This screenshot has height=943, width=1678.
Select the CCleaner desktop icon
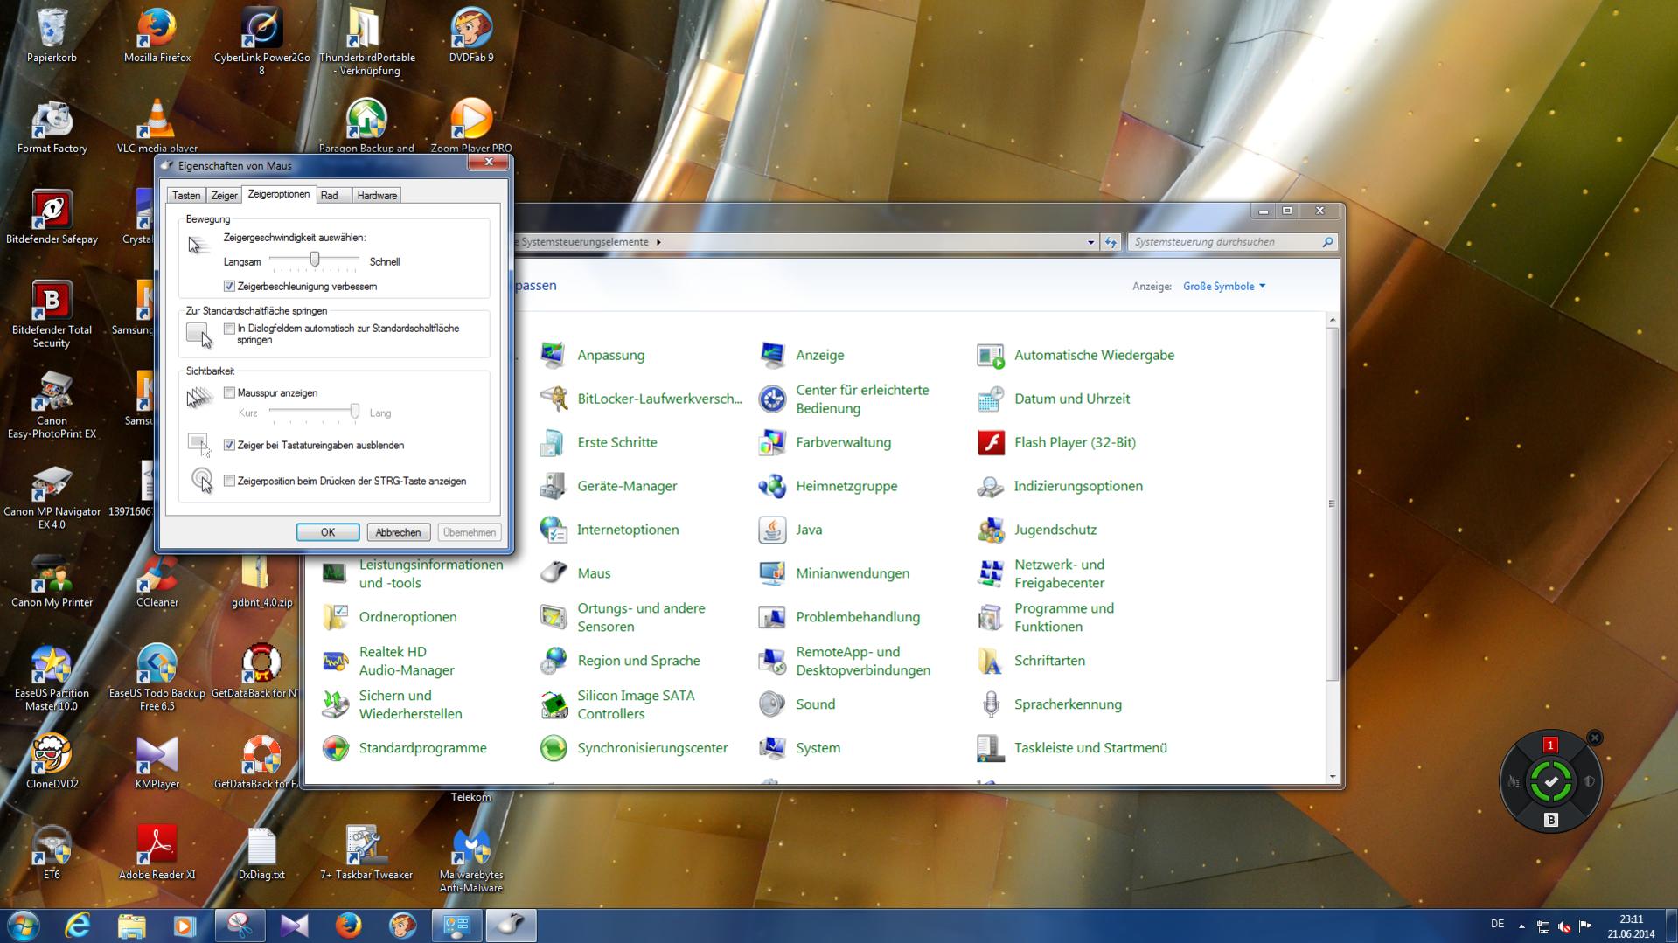point(157,581)
